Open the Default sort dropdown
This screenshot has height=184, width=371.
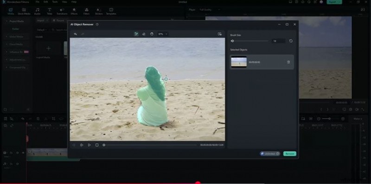coord(42,30)
